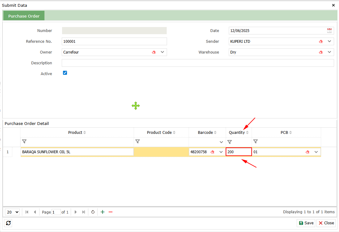Expand the Sender dropdown
The height and width of the screenshot is (232, 339).
coord(329,41)
